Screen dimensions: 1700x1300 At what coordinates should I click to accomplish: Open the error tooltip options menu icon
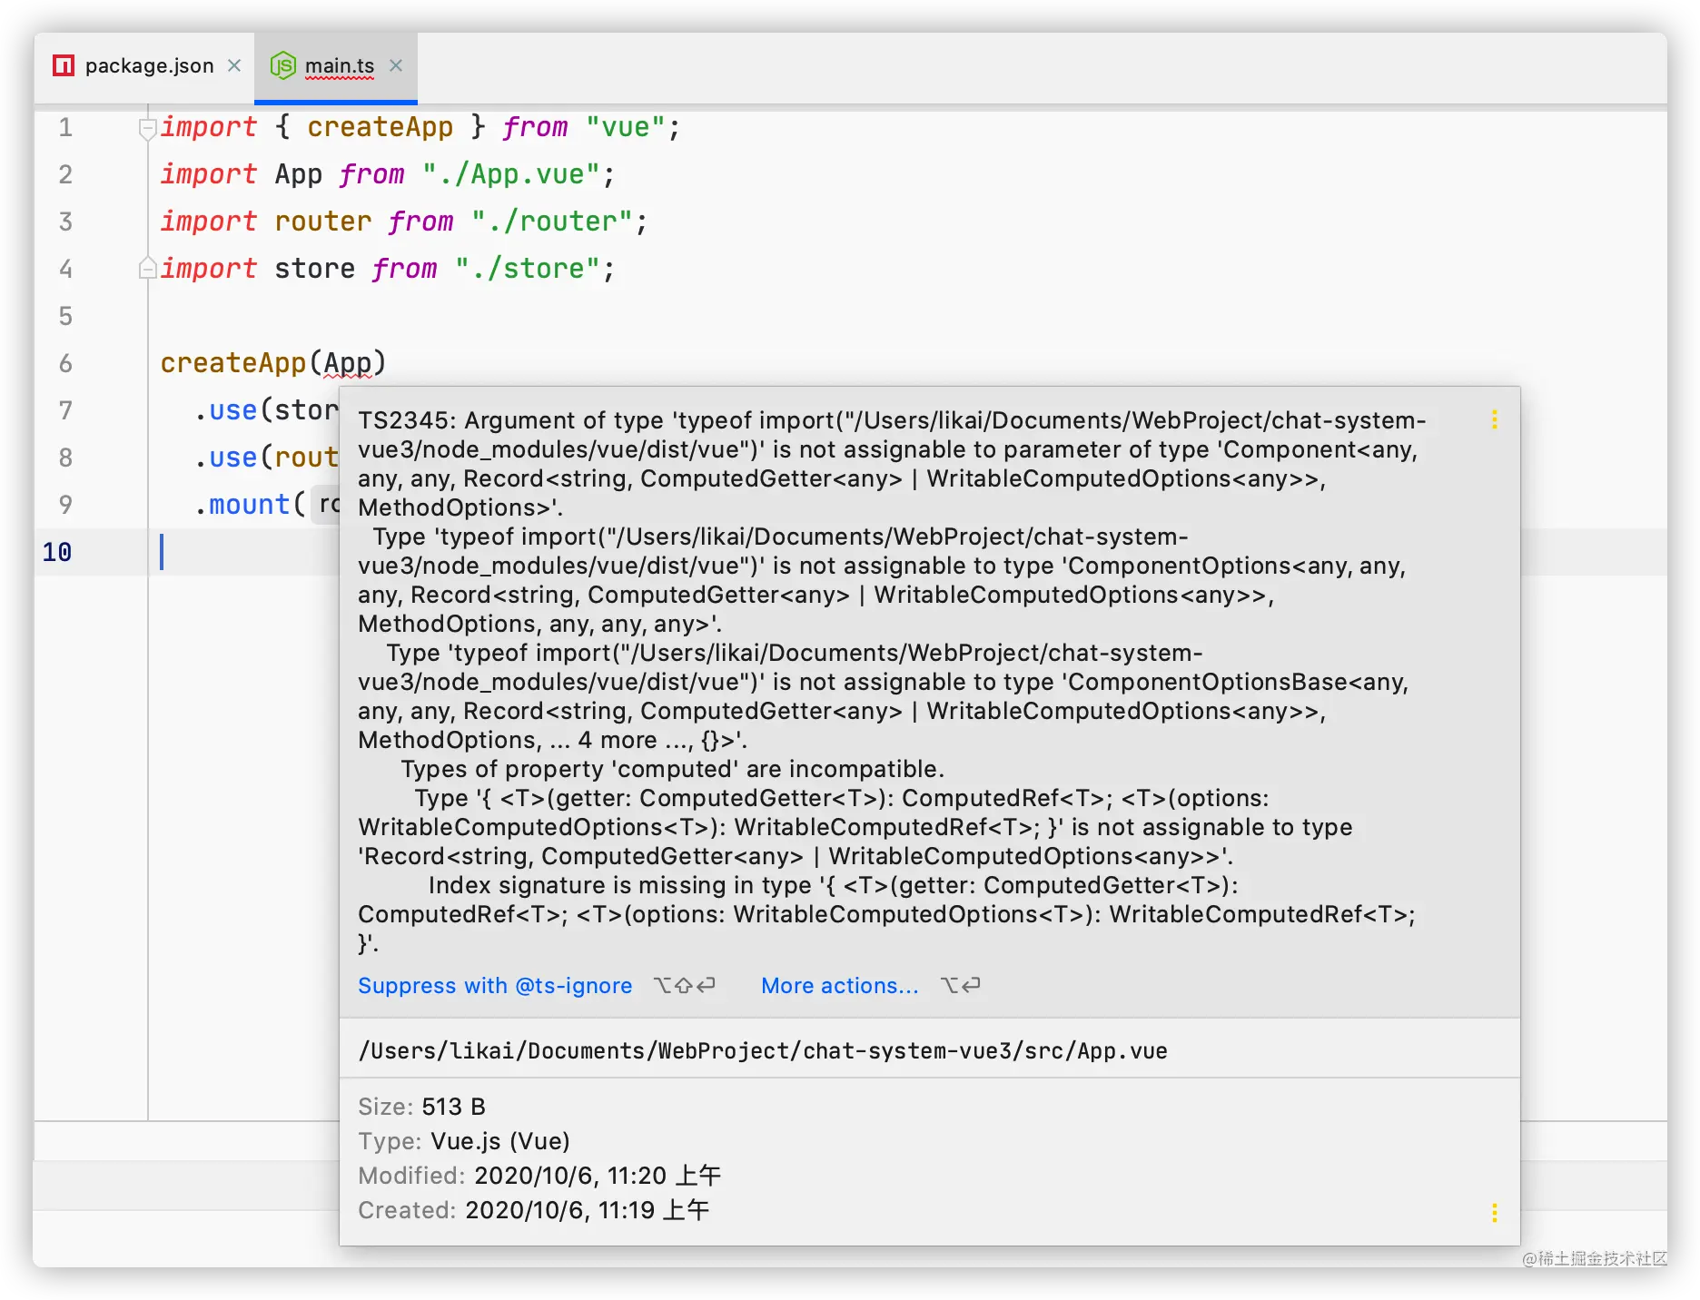[x=1494, y=419]
